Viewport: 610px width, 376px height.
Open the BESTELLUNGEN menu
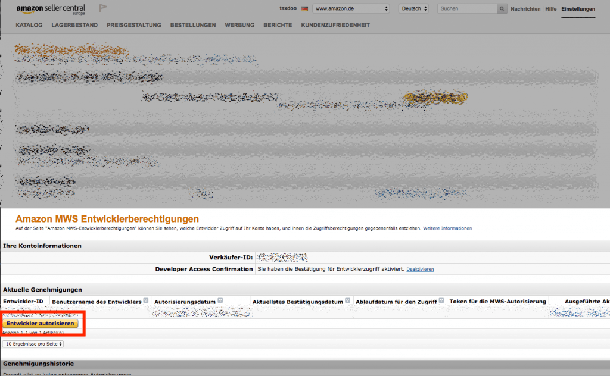[x=193, y=25]
